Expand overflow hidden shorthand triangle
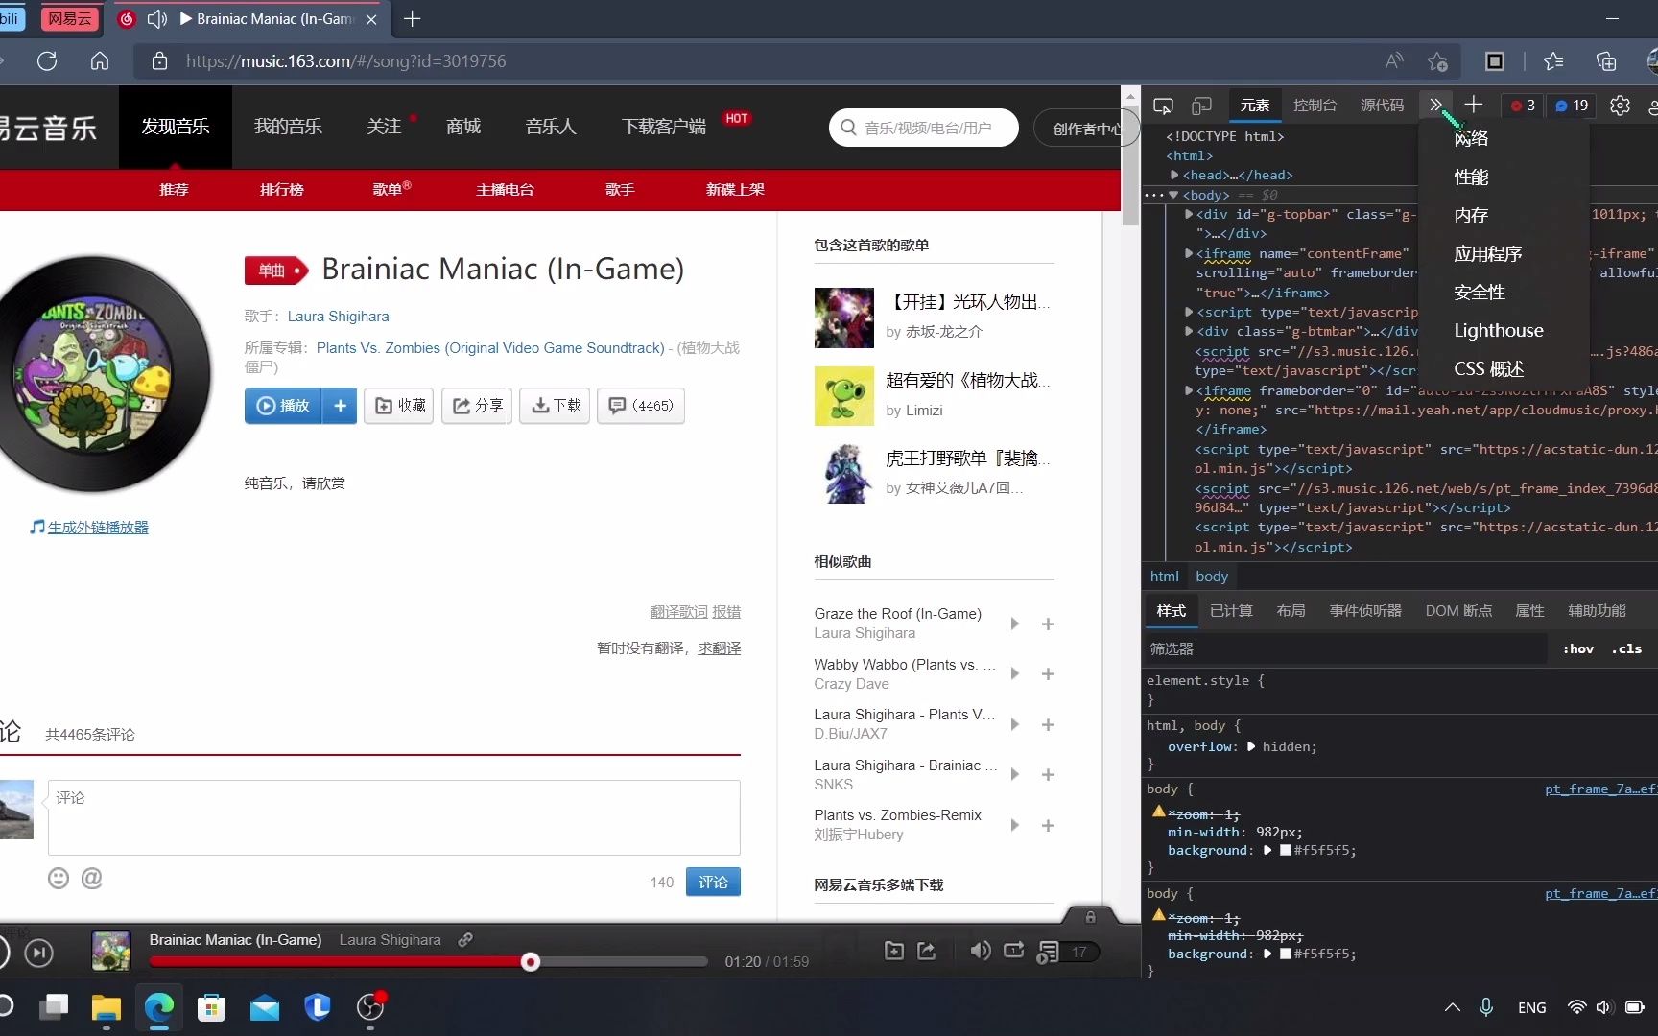Viewport: 1658px width, 1036px height. point(1251,746)
